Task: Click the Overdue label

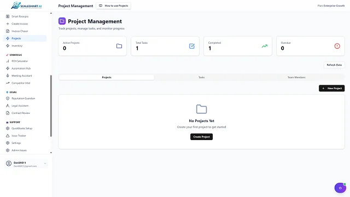Action: pyautogui.click(x=285, y=43)
